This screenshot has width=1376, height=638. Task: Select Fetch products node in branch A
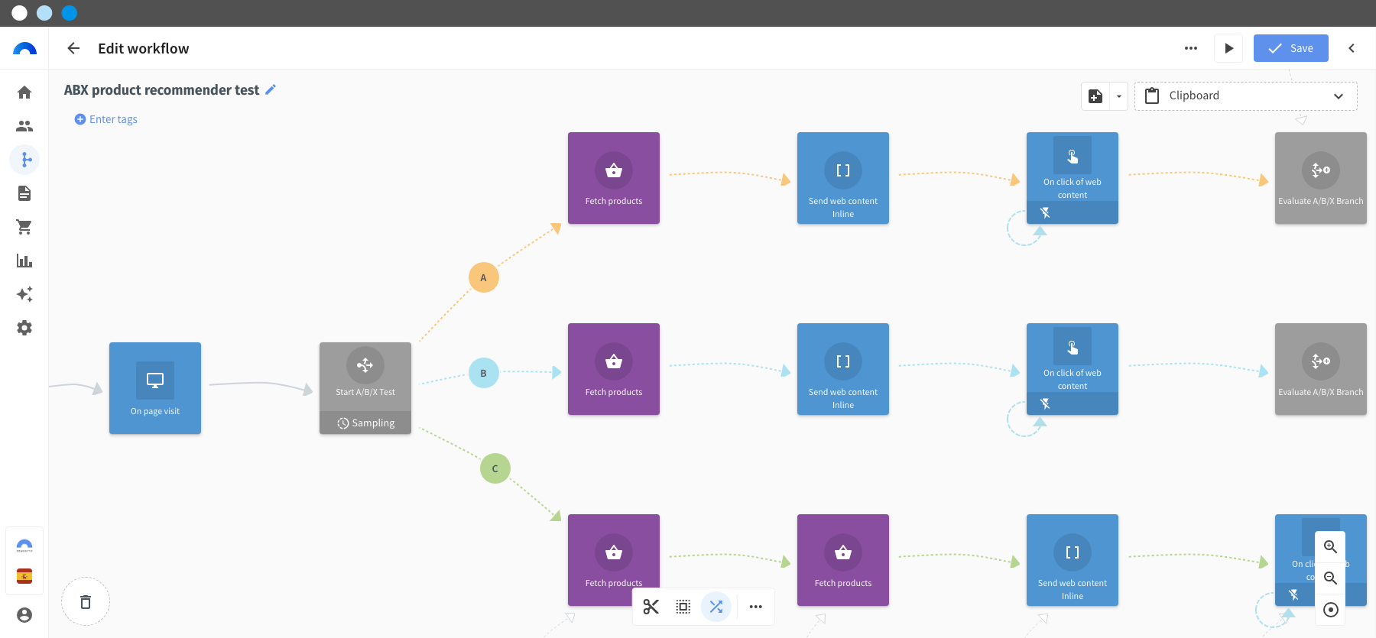(614, 178)
